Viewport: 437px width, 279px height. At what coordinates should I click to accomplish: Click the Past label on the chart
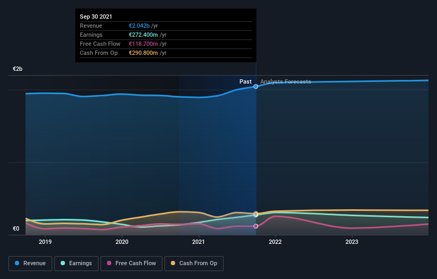tap(245, 81)
